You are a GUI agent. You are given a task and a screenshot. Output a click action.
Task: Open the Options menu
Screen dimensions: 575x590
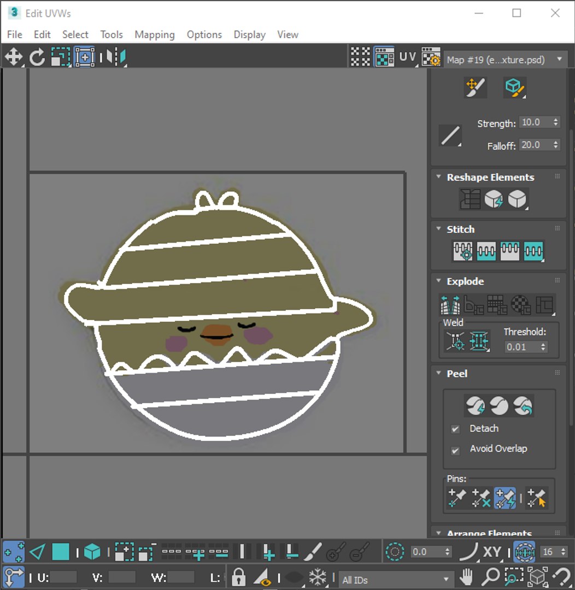[204, 34]
